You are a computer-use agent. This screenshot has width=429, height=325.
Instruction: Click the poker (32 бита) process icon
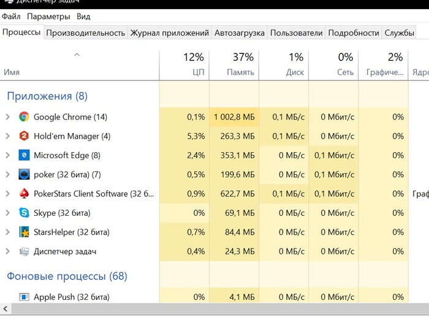(x=24, y=175)
